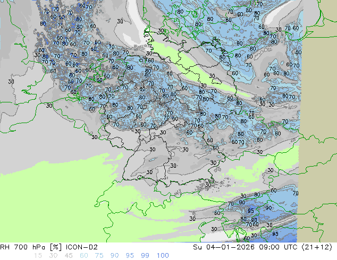Select the legend value 60 in the color scale
This screenshot has height=260, width=337.
pos(84,256)
